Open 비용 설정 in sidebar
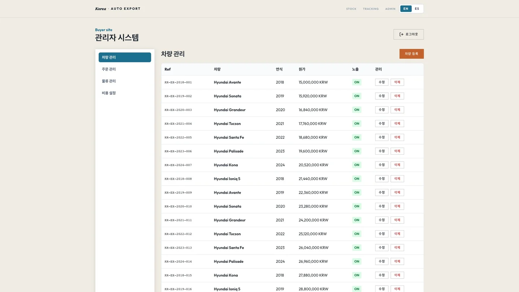The height and width of the screenshot is (292, 519). pos(125,93)
